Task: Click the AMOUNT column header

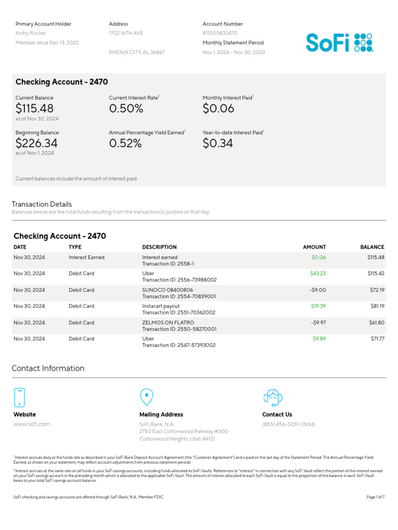Action: pyautogui.click(x=314, y=247)
